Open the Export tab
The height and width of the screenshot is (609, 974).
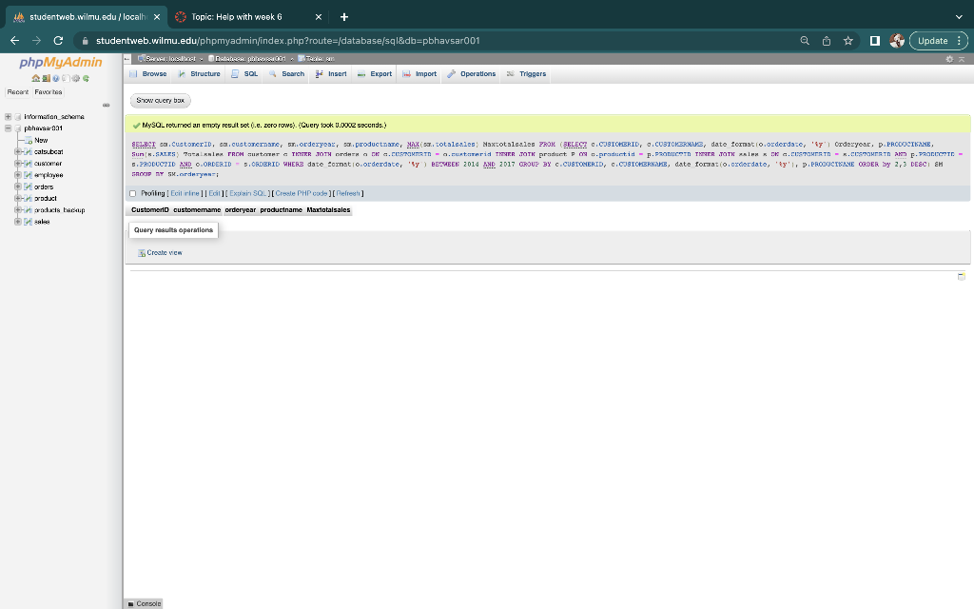tap(375, 74)
